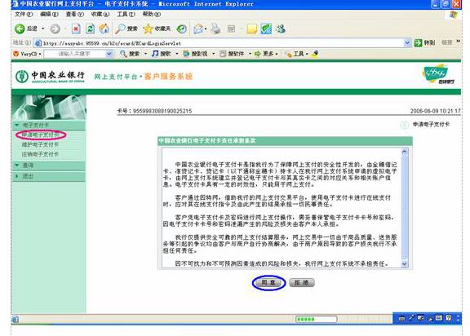Open the address bar dropdown arrow
This screenshot has height=336, width=470.
click(407, 43)
